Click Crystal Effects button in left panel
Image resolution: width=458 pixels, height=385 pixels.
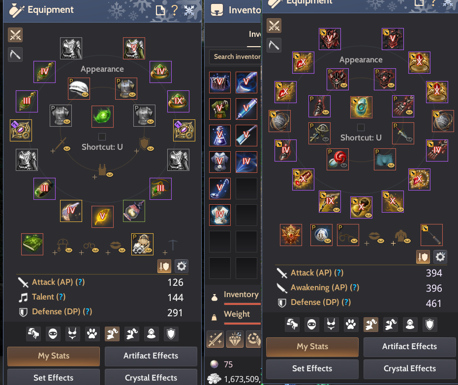click(151, 378)
